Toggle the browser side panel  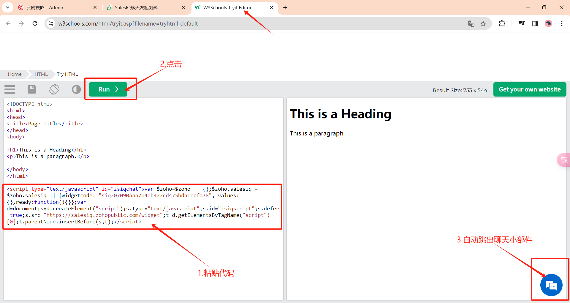click(x=535, y=23)
